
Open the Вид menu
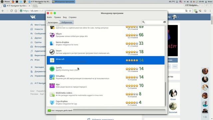coord(65,17)
